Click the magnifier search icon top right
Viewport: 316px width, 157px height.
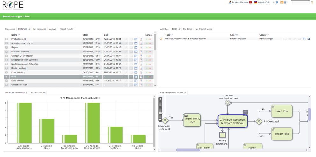coord(312,3)
